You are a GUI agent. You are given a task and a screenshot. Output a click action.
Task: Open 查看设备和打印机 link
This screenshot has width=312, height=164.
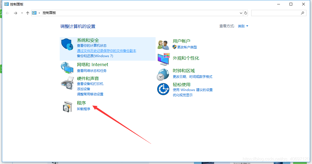tap(90, 84)
